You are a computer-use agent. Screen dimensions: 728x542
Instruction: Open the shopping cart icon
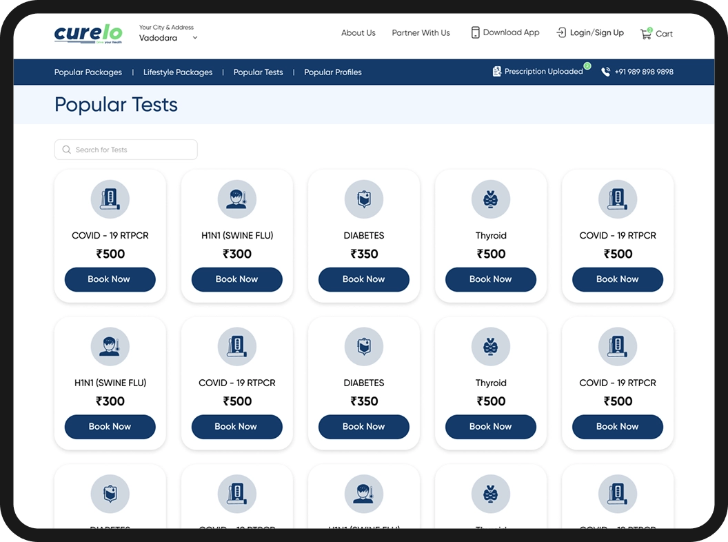coord(645,33)
